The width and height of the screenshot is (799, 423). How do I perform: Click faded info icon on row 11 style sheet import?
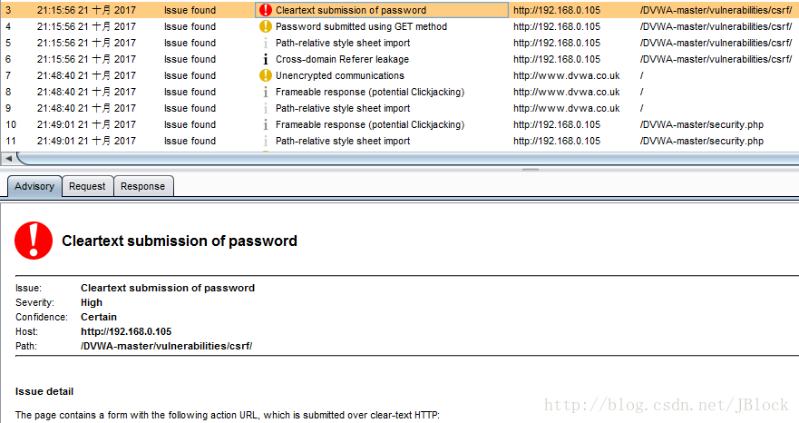click(266, 141)
